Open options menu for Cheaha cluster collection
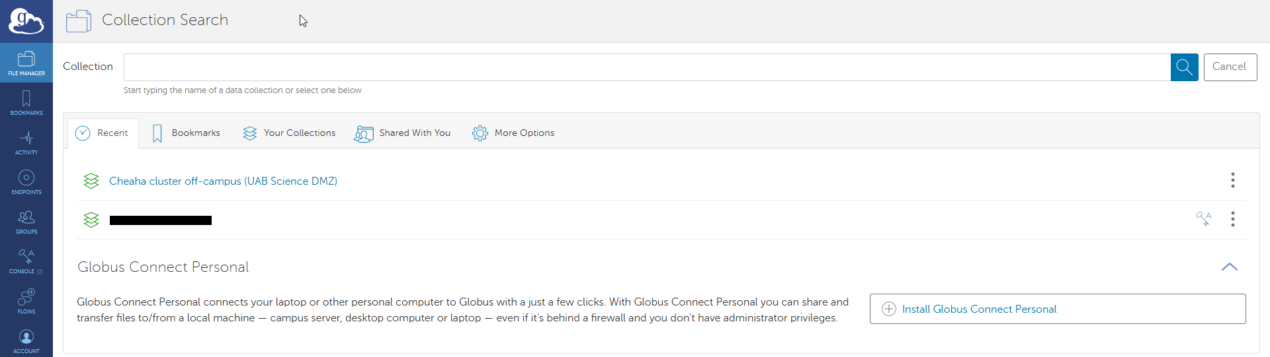This screenshot has width=1270, height=357. tap(1232, 180)
